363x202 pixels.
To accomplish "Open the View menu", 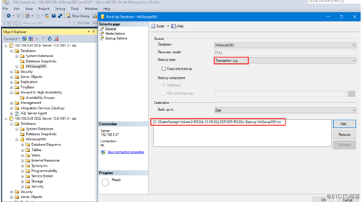I will click(29, 9).
